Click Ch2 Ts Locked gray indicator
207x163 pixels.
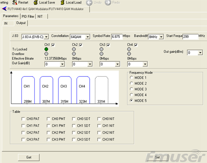pyautogui.click(x=74, y=49)
